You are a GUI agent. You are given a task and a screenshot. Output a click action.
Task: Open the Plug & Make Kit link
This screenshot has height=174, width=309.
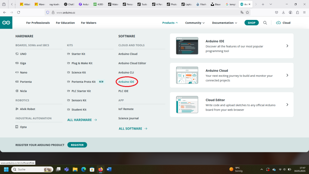tap(80, 63)
